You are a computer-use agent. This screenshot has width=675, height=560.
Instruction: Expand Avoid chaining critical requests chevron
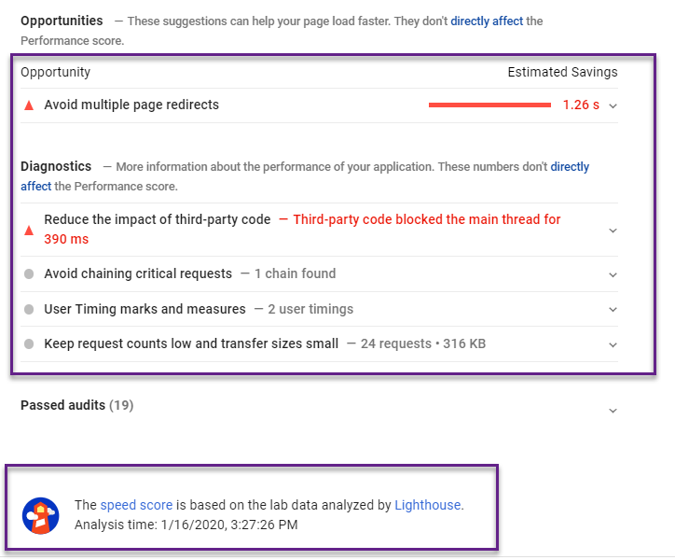pos(613,275)
